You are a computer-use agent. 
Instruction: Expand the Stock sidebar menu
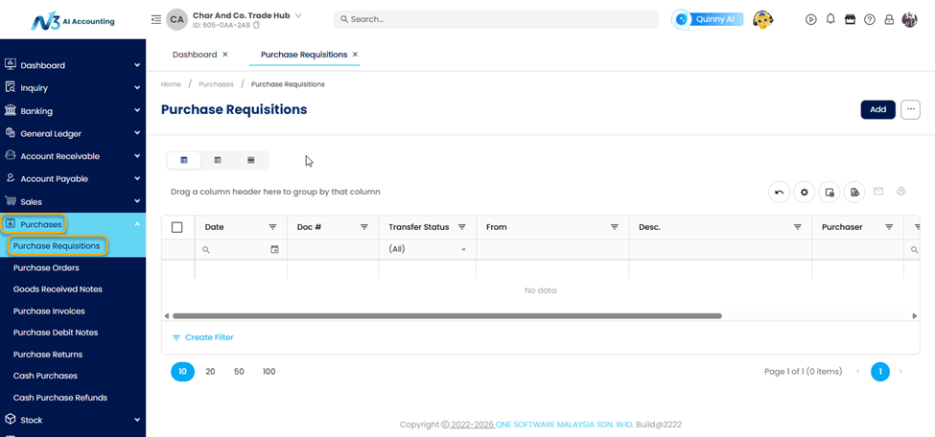pyautogui.click(x=73, y=420)
